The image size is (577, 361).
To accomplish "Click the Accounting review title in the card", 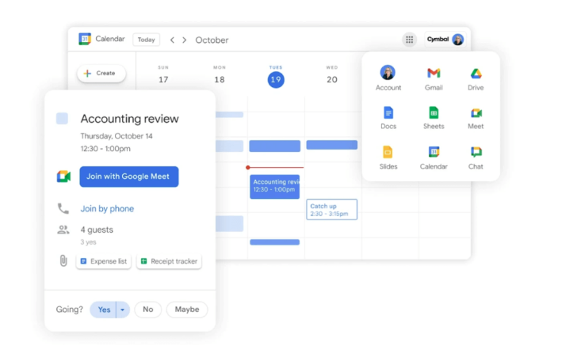I will [x=129, y=119].
